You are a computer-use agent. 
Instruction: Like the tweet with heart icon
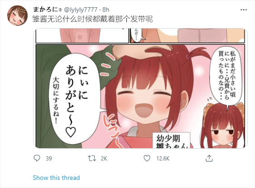pyautogui.click(x=147, y=158)
